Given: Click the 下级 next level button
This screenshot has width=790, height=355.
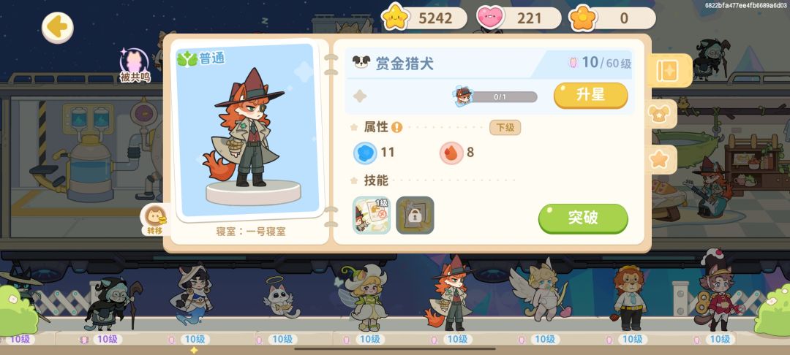Looking at the screenshot, I should pos(505,128).
